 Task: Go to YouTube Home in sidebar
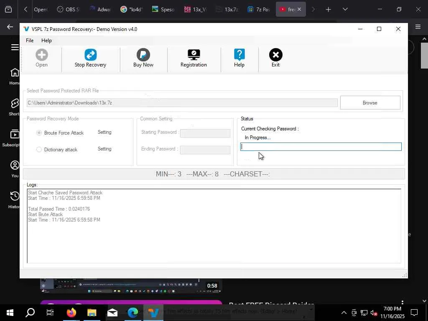pos(14,76)
